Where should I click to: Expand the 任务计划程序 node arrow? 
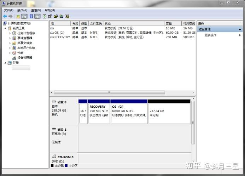(x=10, y=33)
